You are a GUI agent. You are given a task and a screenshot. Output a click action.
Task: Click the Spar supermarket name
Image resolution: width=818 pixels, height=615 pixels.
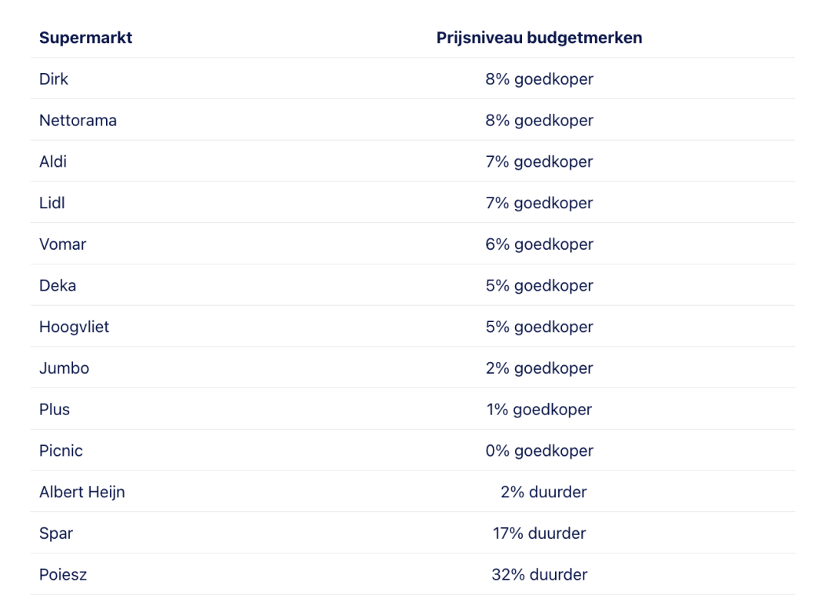(x=56, y=534)
